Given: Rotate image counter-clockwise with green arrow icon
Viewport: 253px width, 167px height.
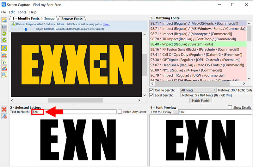Looking at the screenshot, I should pyautogui.click(x=4, y=33).
